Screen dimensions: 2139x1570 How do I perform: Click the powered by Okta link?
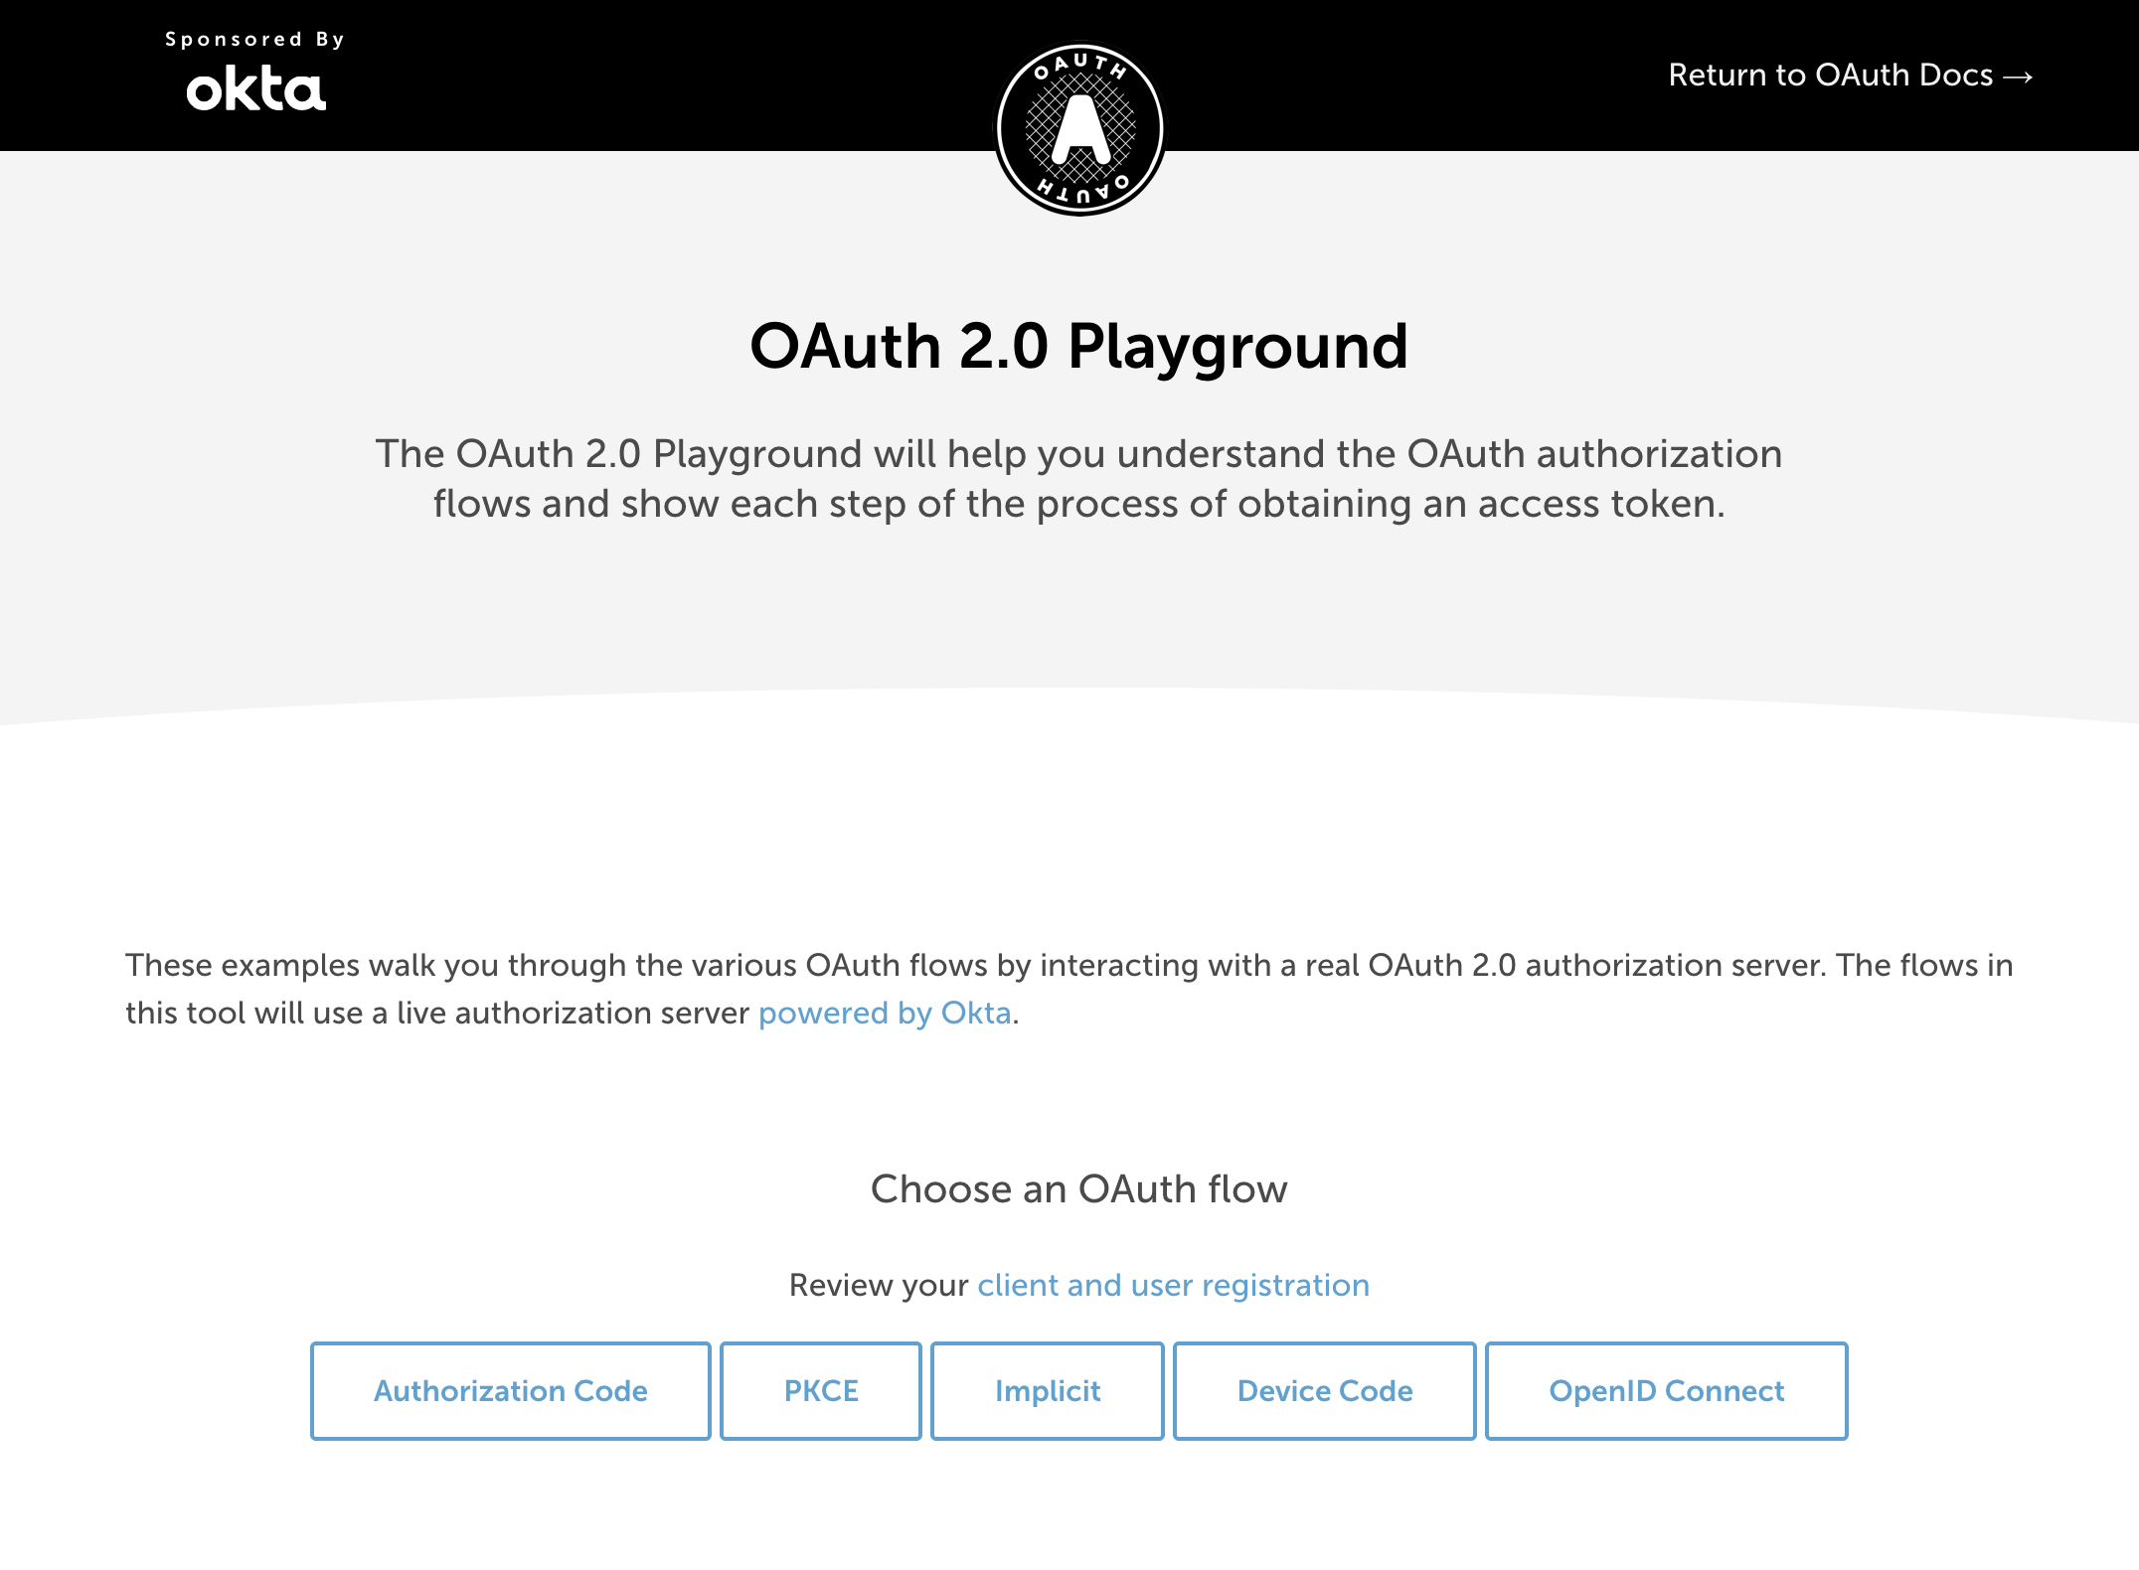(887, 1013)
